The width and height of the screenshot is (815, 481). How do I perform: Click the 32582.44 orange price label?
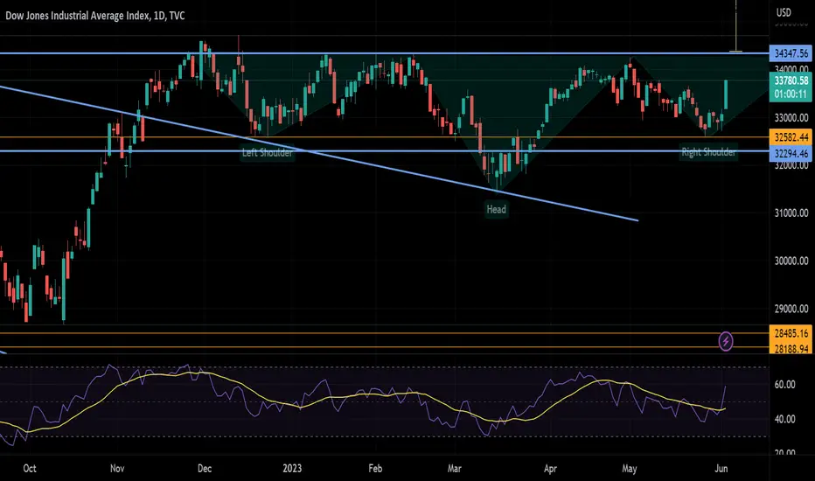click(791, 137)
